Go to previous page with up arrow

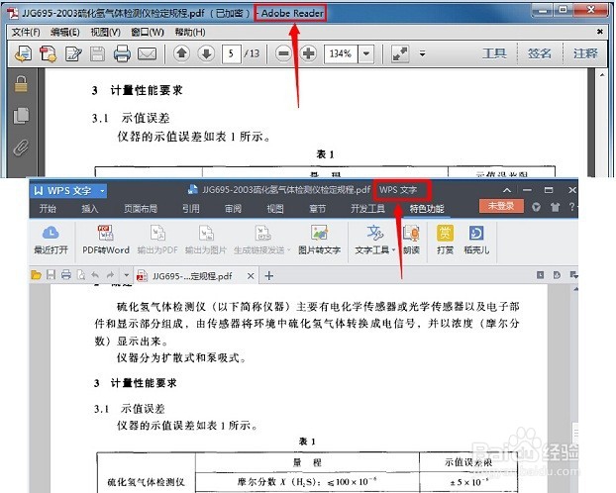coord(181,53)
